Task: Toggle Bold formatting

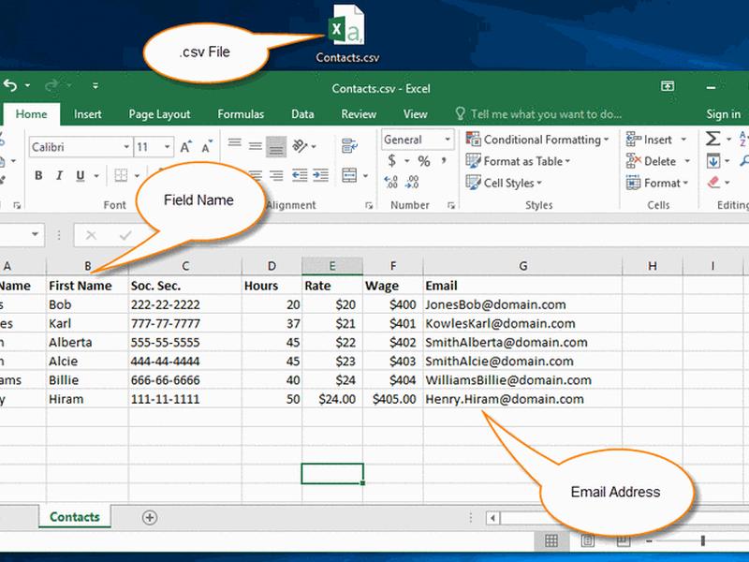Action: 38,176
